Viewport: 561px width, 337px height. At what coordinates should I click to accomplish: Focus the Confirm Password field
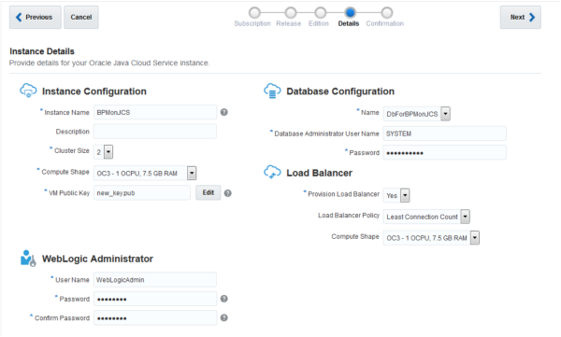[x=155, y=317]
